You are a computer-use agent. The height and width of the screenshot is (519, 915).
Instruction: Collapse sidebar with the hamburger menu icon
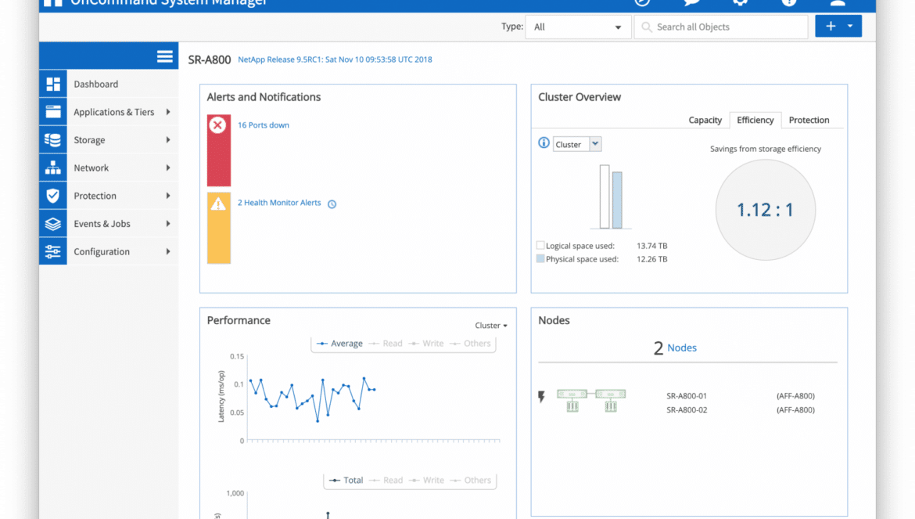pyautogui.click(x=164, y=56)
